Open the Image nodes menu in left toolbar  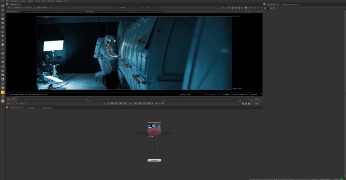[x=2, y=6]
